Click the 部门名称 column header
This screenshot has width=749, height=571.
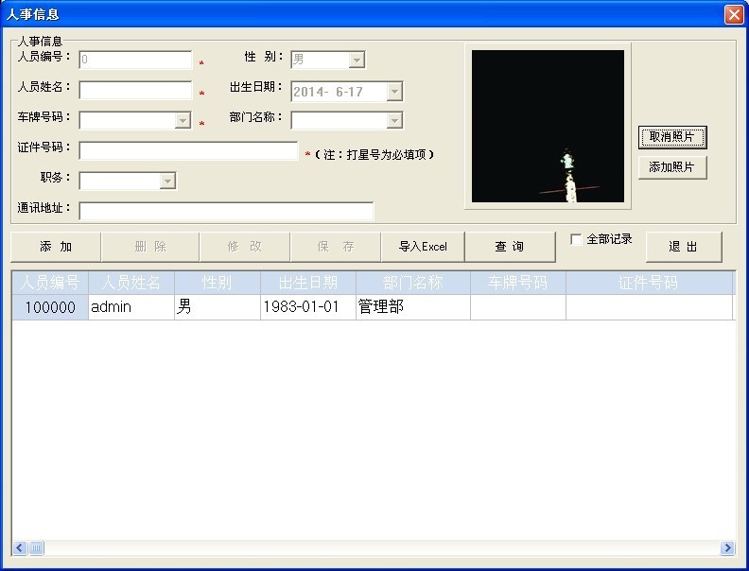[412, 283]
